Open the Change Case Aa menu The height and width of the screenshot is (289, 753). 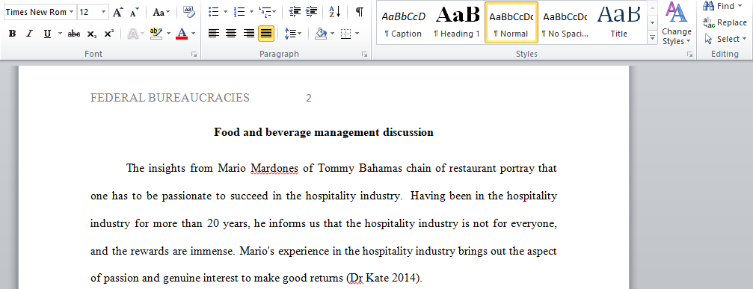161,12
